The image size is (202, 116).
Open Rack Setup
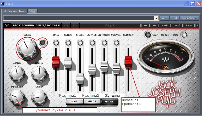click(189, 18)
